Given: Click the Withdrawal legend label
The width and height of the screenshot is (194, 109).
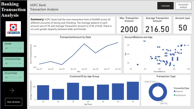Looking at the screenshot, I should [181, 95].
